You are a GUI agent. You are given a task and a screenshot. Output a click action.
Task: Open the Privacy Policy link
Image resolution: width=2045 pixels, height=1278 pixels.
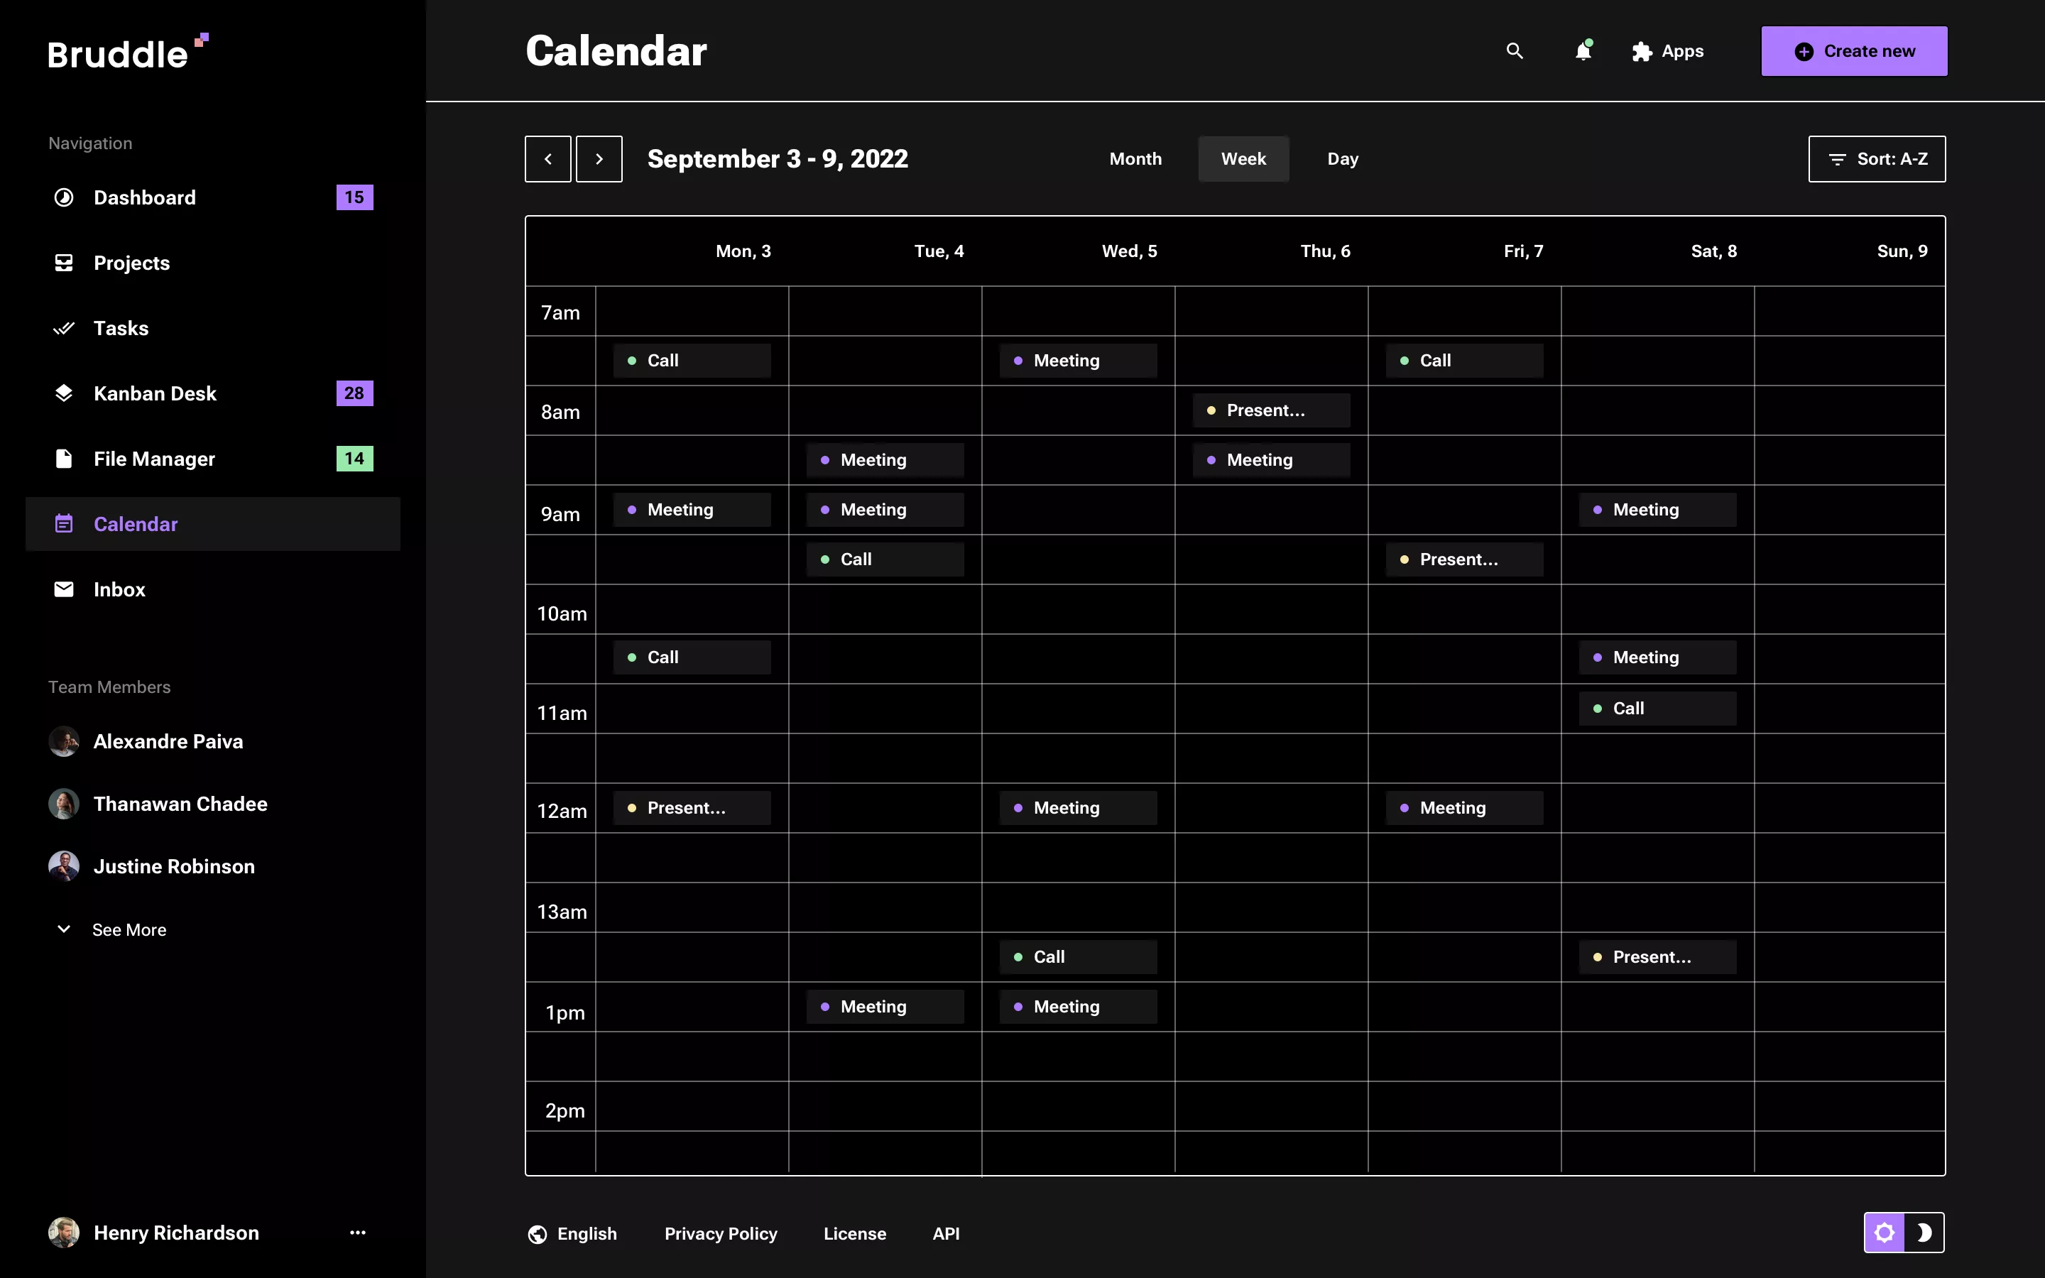[721, 1233]
